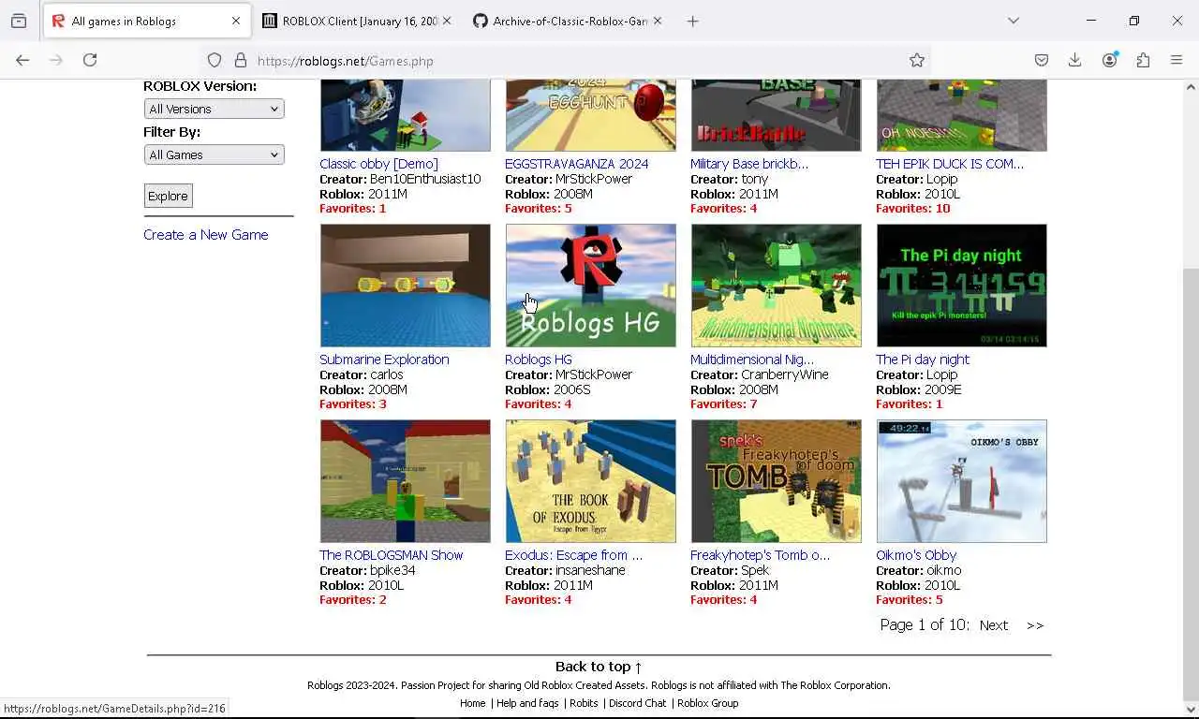The image size is (1199, 719).
Task: Click Freakyhotep's Tomb thumbnail
Action: (777, 481)
